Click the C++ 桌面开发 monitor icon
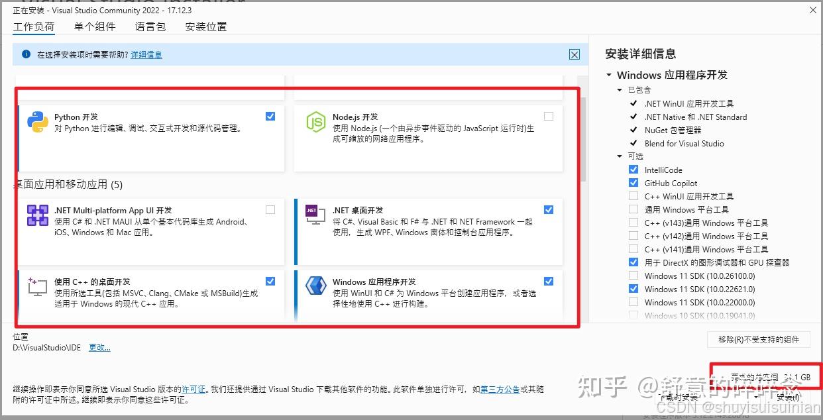The width and height of the screenshot is (823, 420). click(38, 286)
